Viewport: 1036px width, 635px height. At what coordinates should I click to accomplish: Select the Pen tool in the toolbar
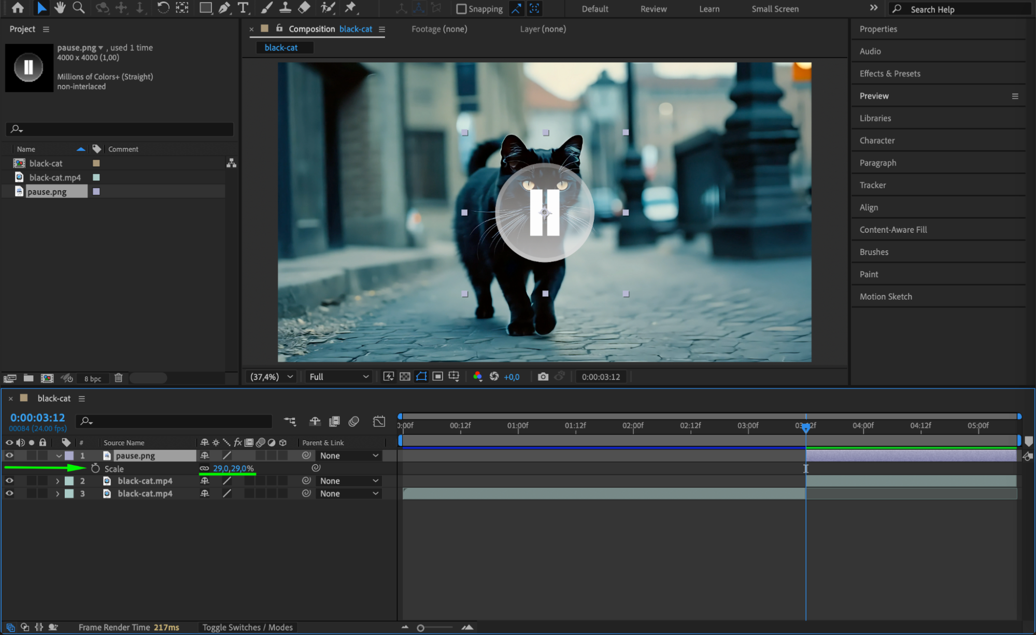coord(224,8)
